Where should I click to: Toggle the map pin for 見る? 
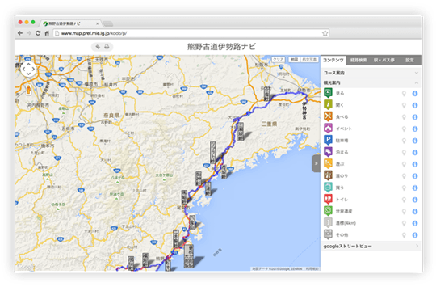click(x=404, y=94)
